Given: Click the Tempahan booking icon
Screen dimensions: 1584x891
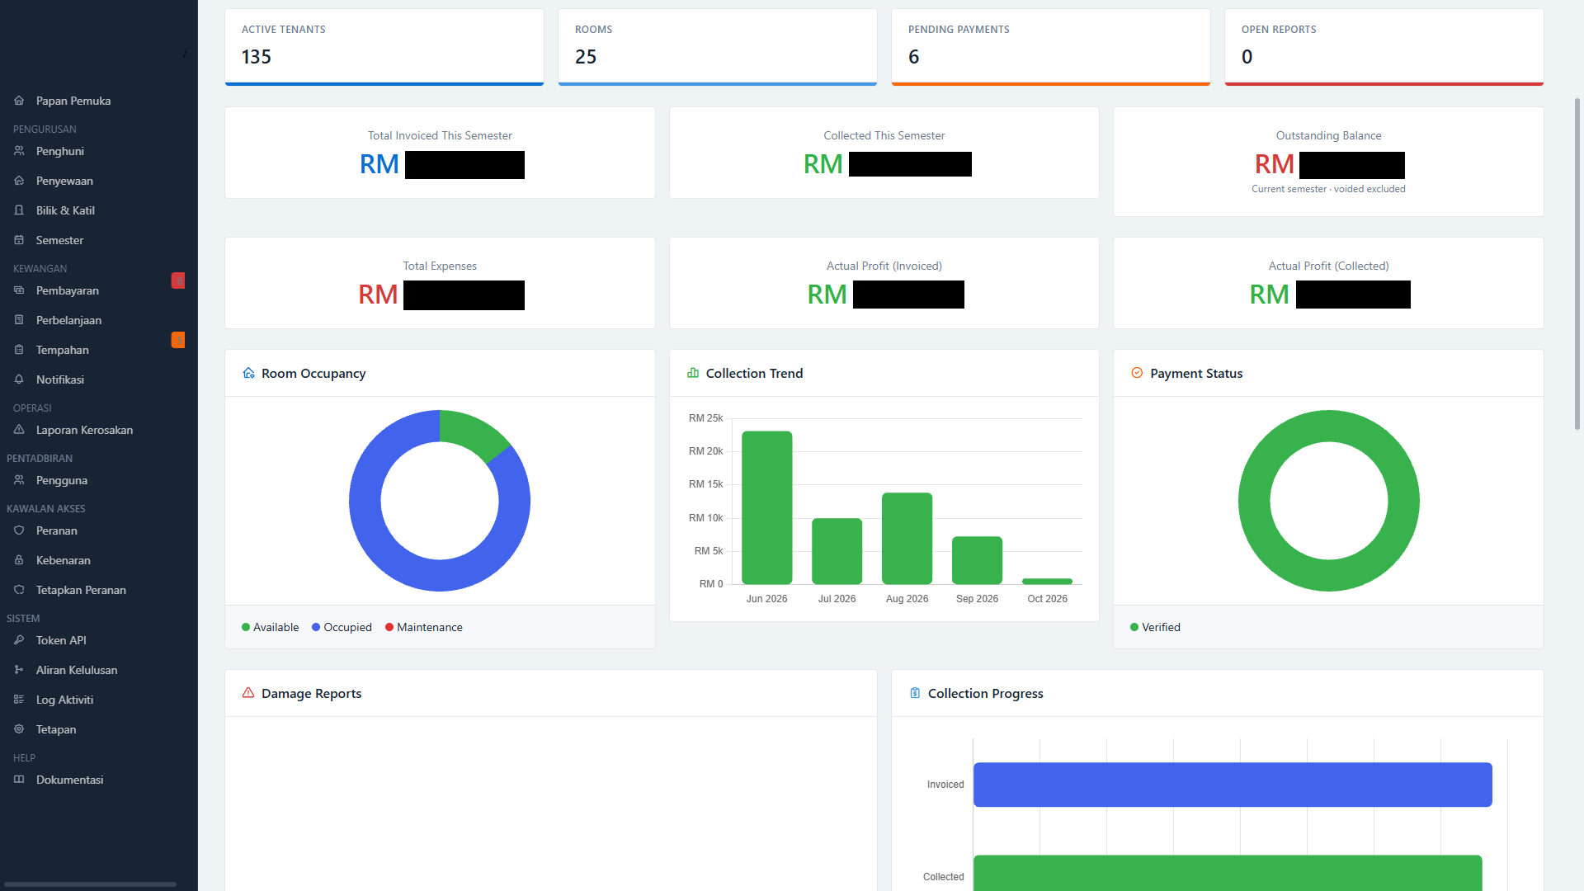Looking at the screenshot, I should (x=19, y=350).
